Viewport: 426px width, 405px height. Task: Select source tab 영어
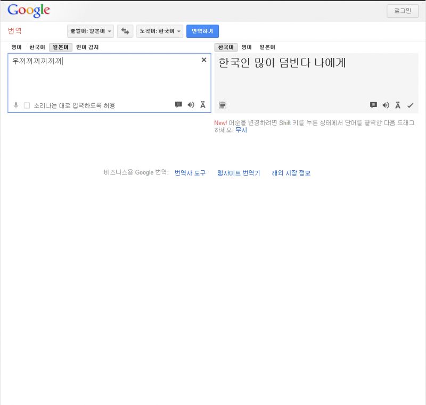point(17,47)
